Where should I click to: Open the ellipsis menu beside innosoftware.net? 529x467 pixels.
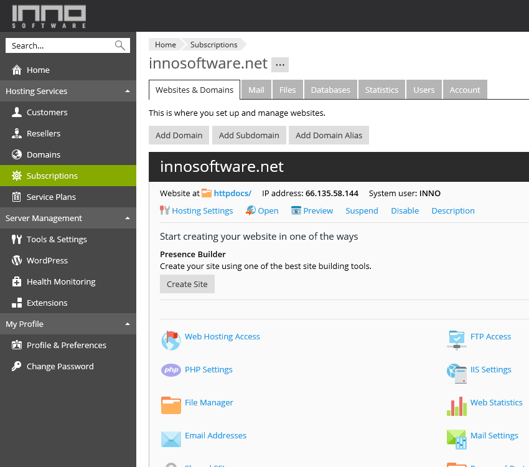pyautogui.click(x=280, y=65)
